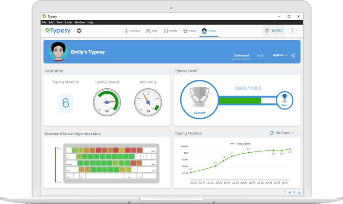Click the 10,990 points trophy button
The image size is (343, 204).
[274, 31]
